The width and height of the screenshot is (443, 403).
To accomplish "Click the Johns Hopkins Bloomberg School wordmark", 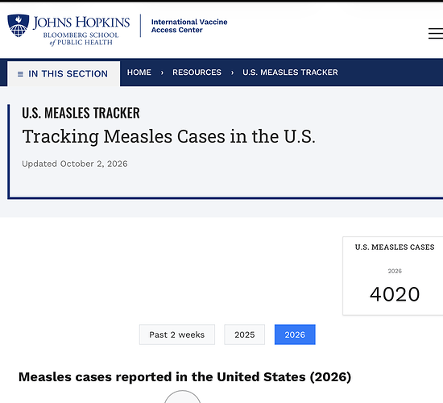I will point(81,31).
